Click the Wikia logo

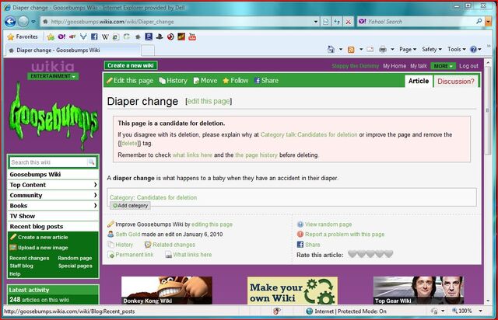pos(53,66)
